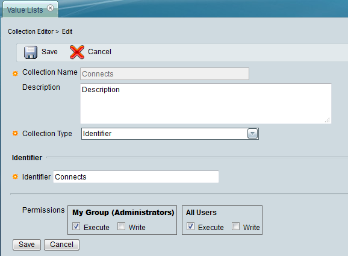Enable Write for My Group (Administrators)

point(121,226)
